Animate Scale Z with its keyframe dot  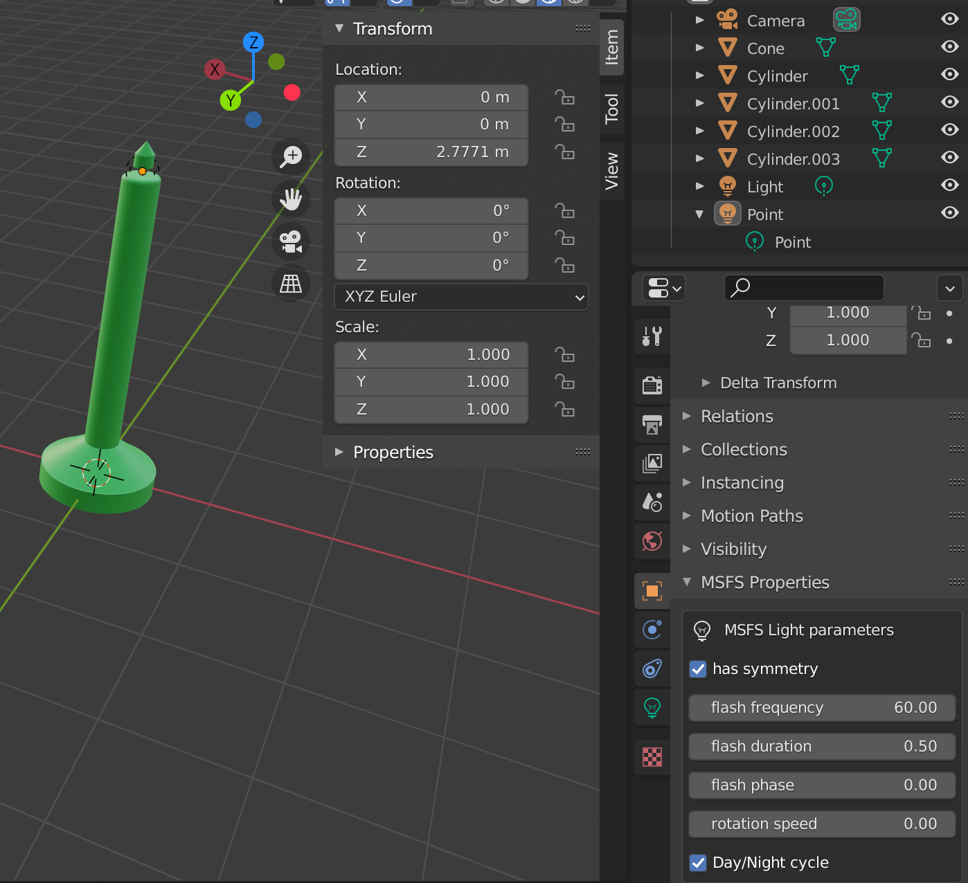click(949, 341)
